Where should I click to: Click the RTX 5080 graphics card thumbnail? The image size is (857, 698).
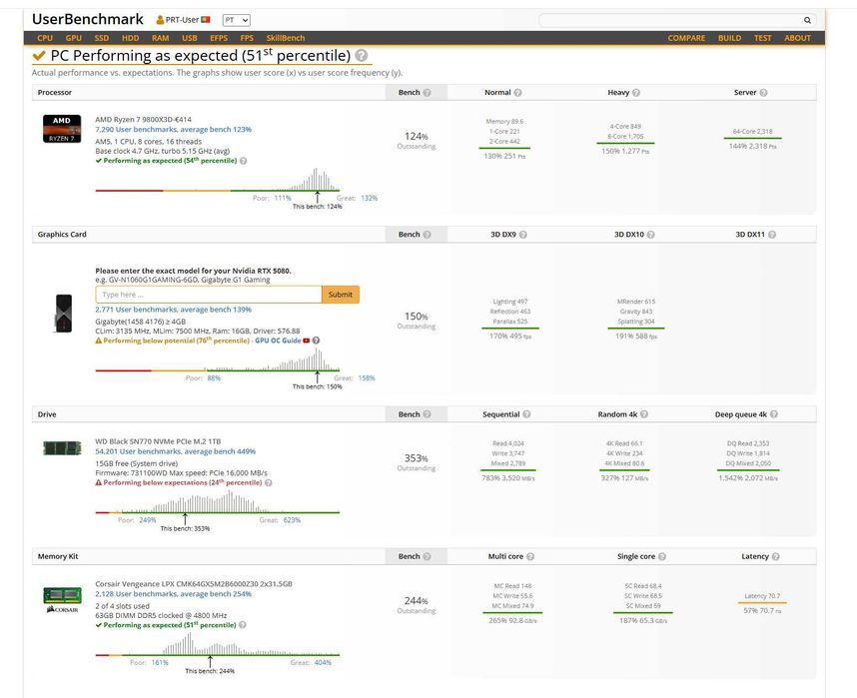63,314
